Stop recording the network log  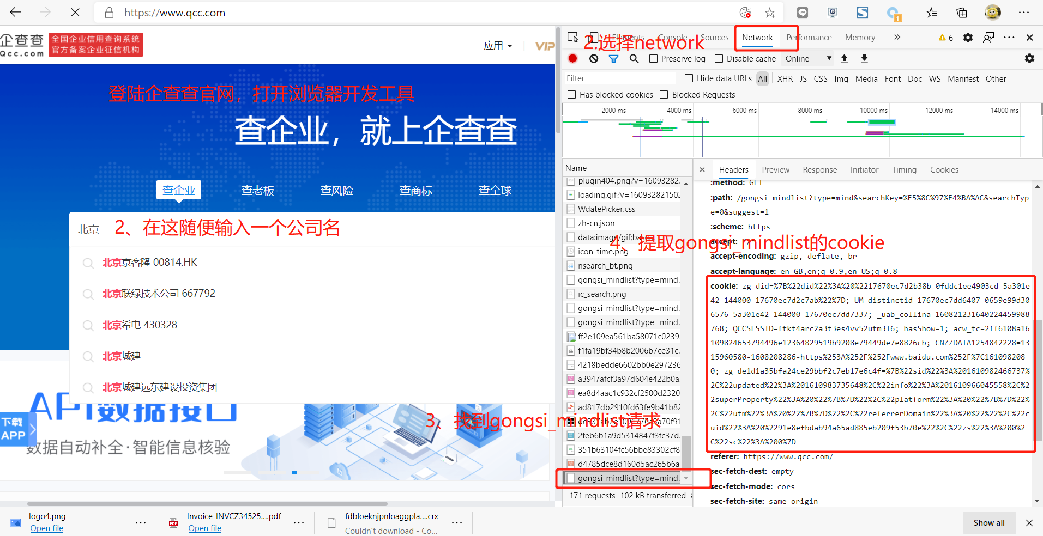pyautogui.click(x=572, y=58)
